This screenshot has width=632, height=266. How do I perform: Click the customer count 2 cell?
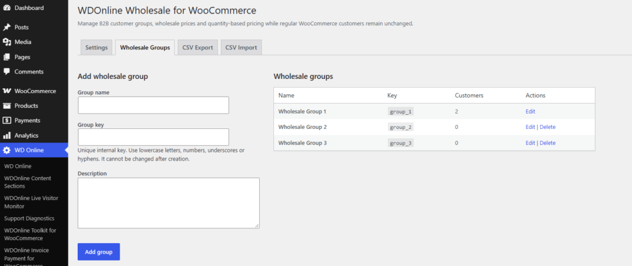pos(457,112)
